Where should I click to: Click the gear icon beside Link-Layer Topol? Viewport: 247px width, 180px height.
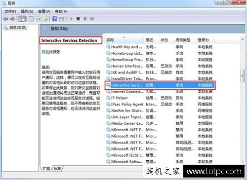(x=108, y=117)
